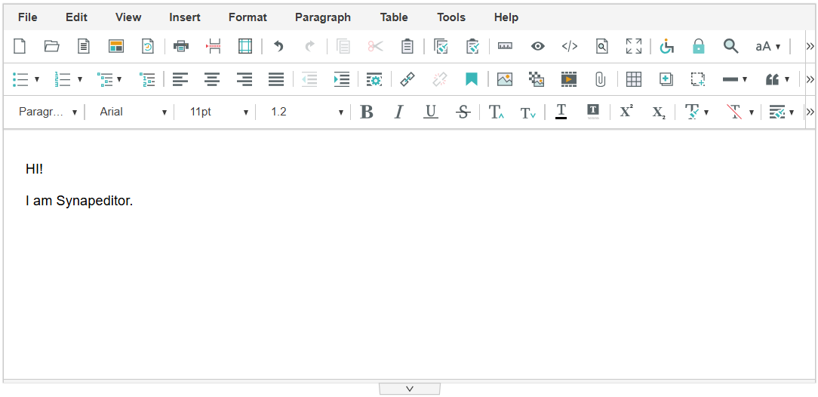The image size is (818, 397).
Task: Open the Insert menu
Action: (185, 17)
